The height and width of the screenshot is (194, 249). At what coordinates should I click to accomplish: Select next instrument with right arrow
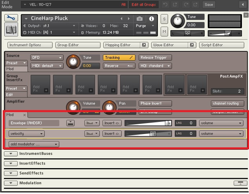129,19
